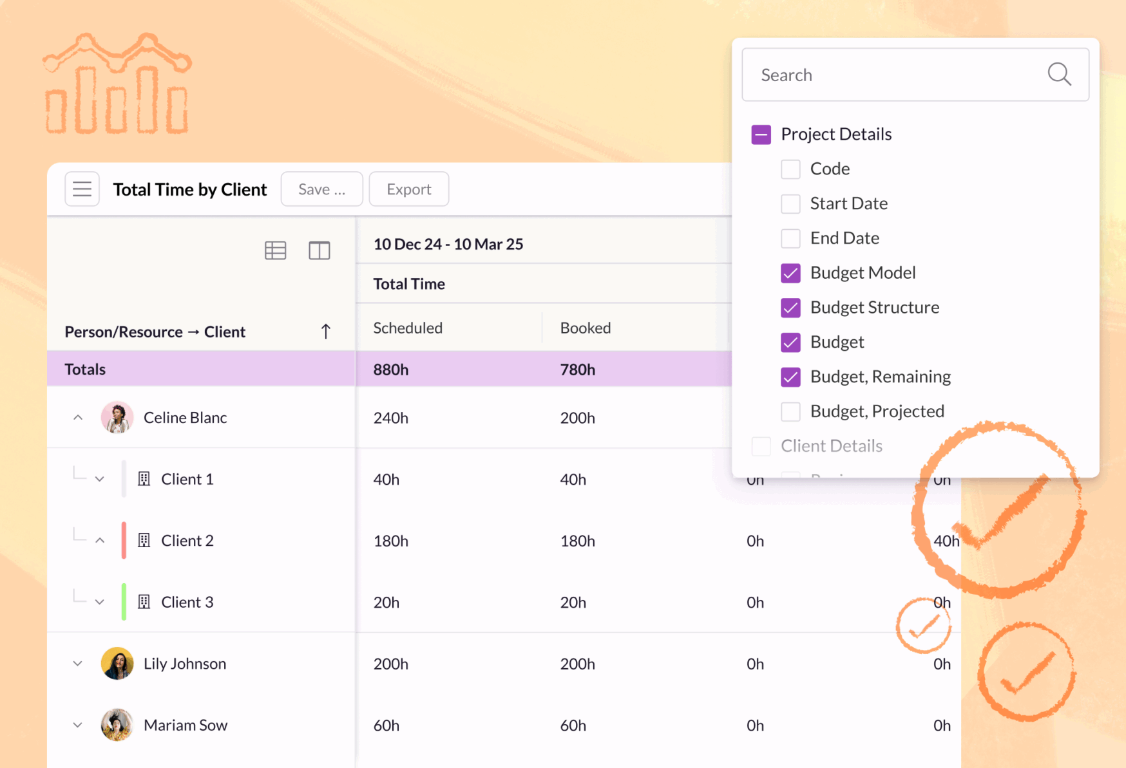This screenshot has height=768, width=1126.
Task: Toggle the sort arrow next to Person/Resource → Client
Action: coord(325,332)
